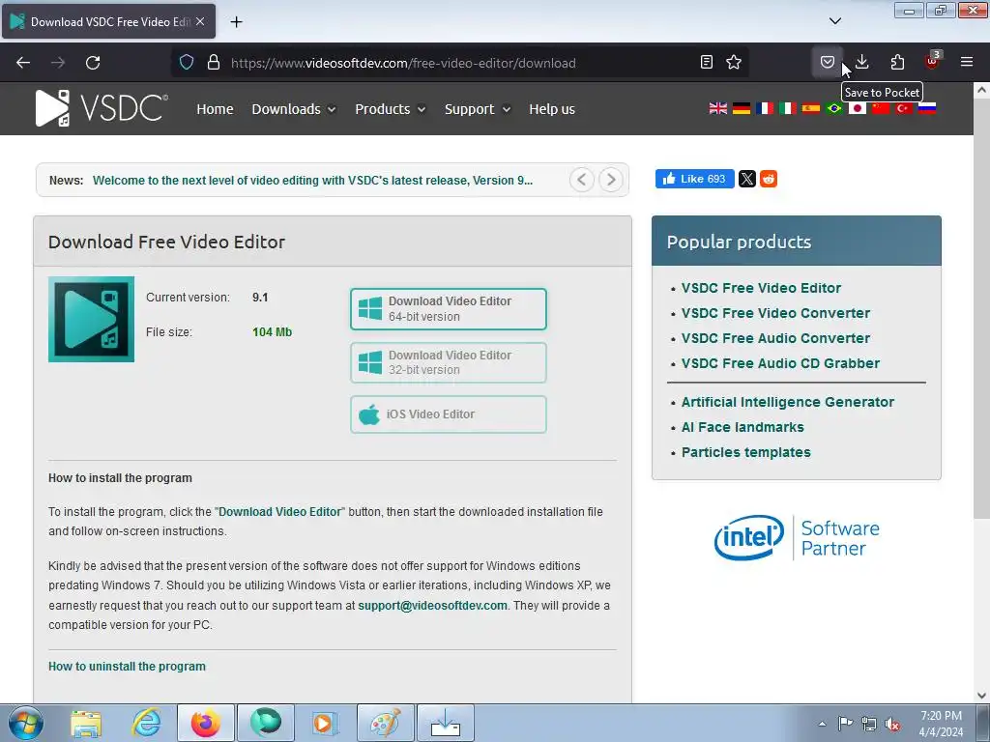Screen dimensions: 990x742
Task: Expand the Support menu dropdown
Action: (x=478, y=109)
